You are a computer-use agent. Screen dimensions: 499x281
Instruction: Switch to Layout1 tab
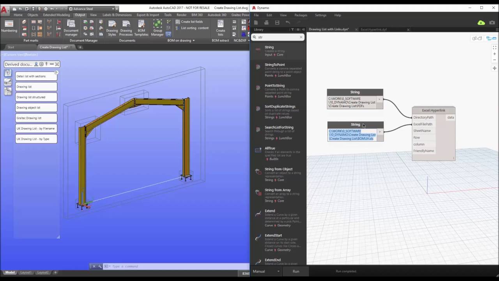pyautogui.click(x=26, y=272)
